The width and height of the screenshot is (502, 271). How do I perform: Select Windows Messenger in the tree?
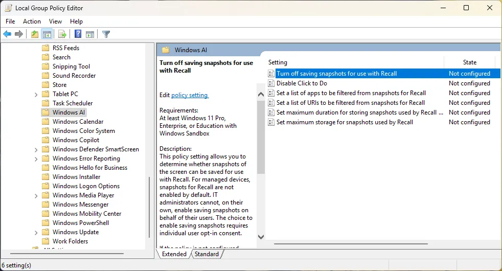tap(80, 205)
